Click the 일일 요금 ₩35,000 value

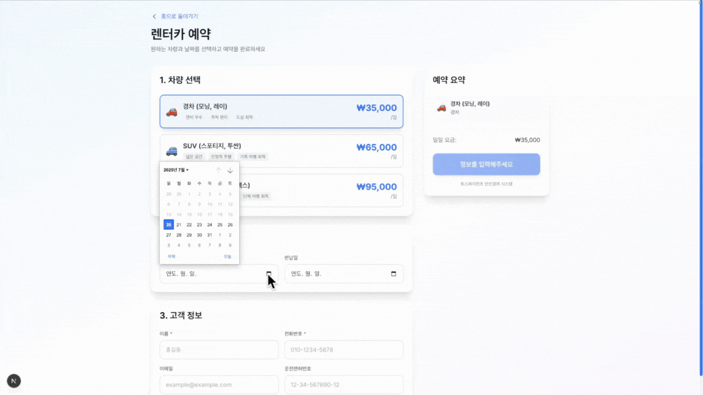[x=527, y=140]
